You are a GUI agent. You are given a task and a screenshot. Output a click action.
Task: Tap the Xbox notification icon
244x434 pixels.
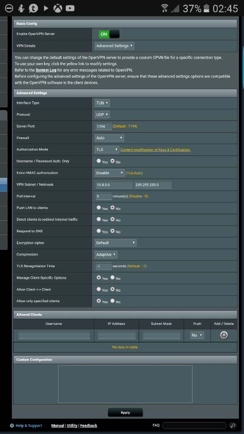point(58,8)
